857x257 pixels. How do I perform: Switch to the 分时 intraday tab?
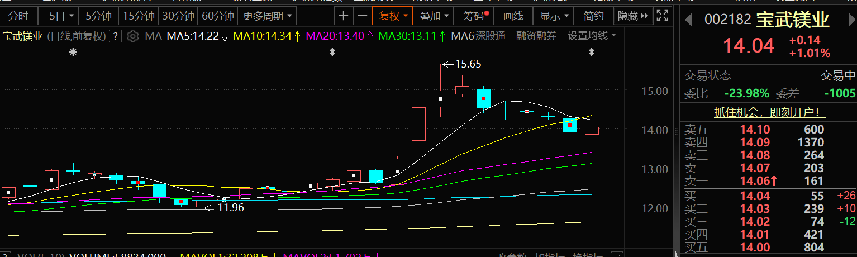point(19,16)
